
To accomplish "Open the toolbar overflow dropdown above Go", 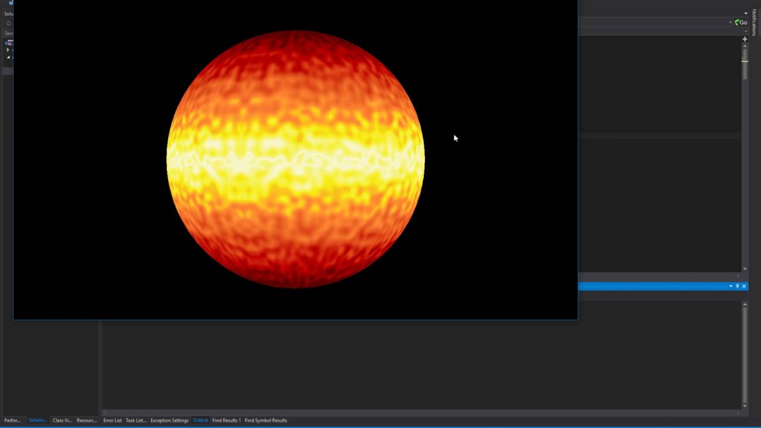I will point(746,13).
